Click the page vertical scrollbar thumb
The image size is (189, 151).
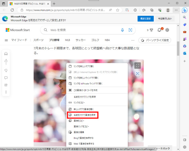pyautogui.click(x=178, y=49)
